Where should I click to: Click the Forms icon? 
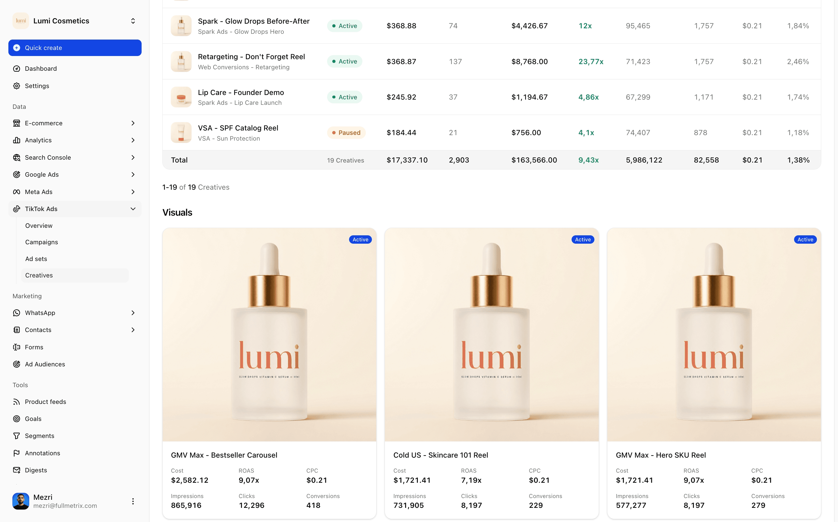pos(16,347)
